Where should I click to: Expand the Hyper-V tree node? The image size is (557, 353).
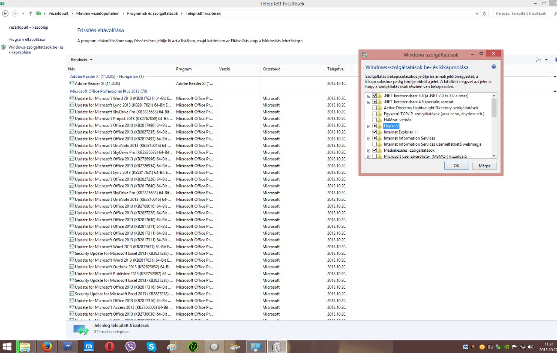point(369,126)
